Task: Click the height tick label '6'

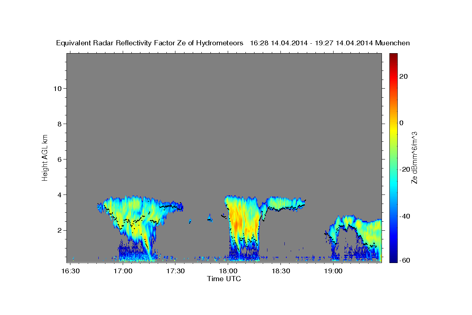Action: coord(59,159)
